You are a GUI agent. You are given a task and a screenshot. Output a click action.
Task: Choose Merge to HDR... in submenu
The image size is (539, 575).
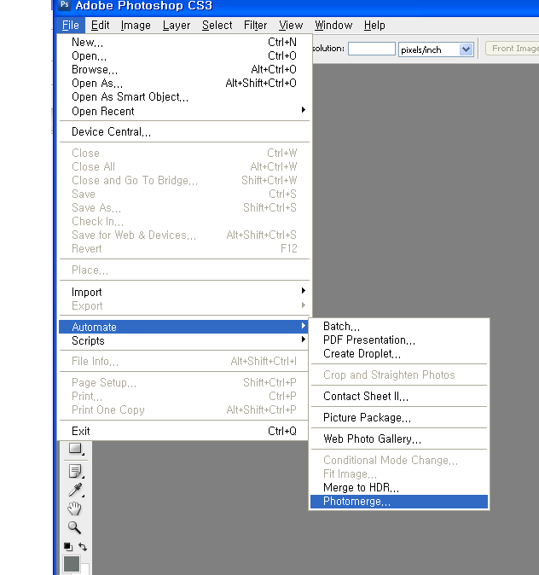point(399,487)
